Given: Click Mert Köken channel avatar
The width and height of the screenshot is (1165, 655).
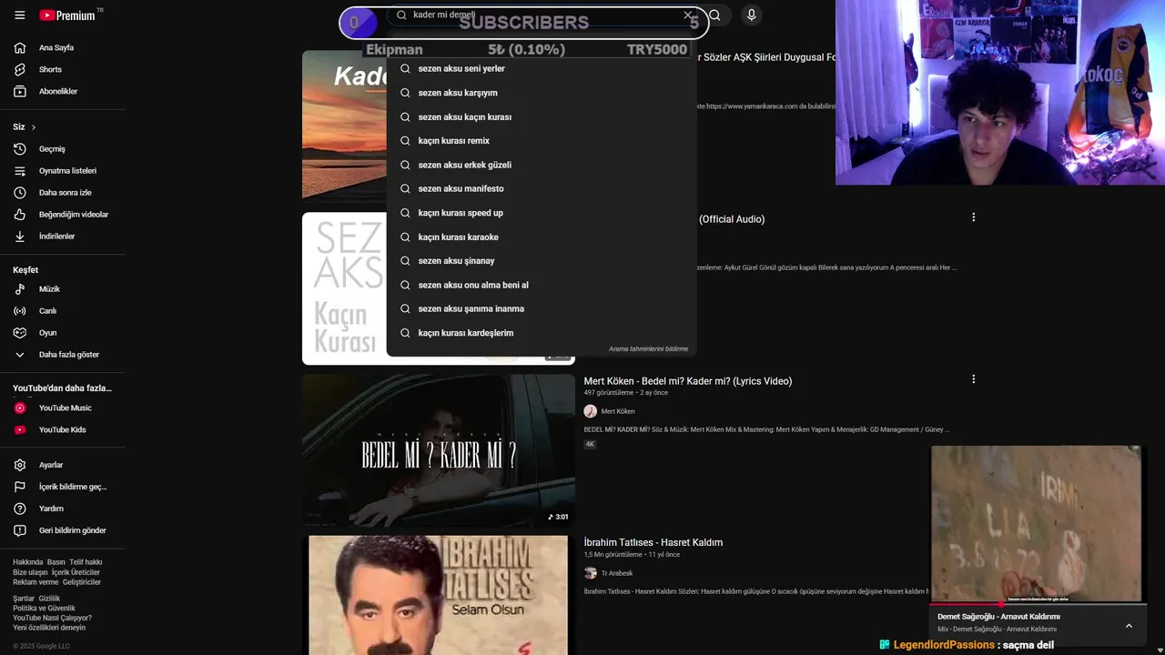Looking at the screenshot, I should click(x=591, y=411).
